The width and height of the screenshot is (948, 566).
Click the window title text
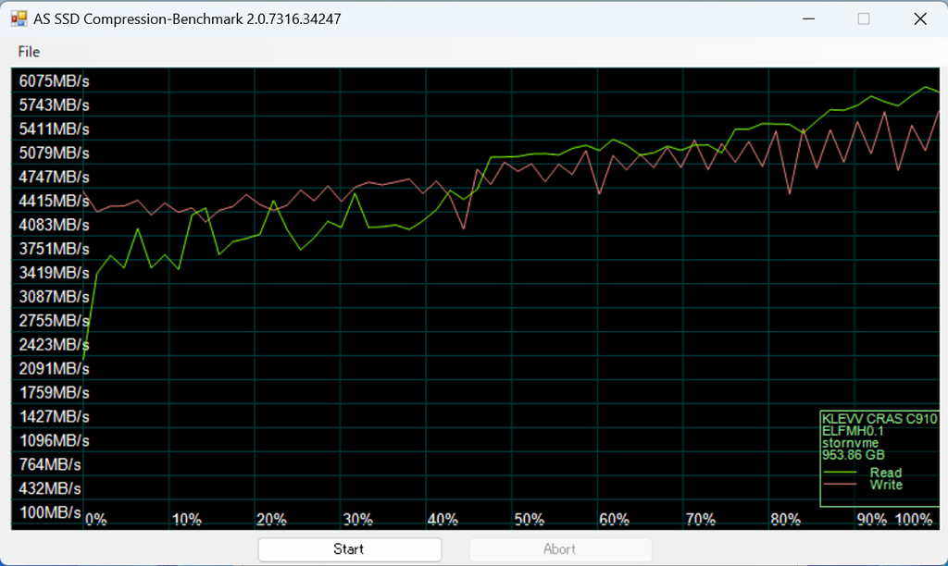coord(187,18)
